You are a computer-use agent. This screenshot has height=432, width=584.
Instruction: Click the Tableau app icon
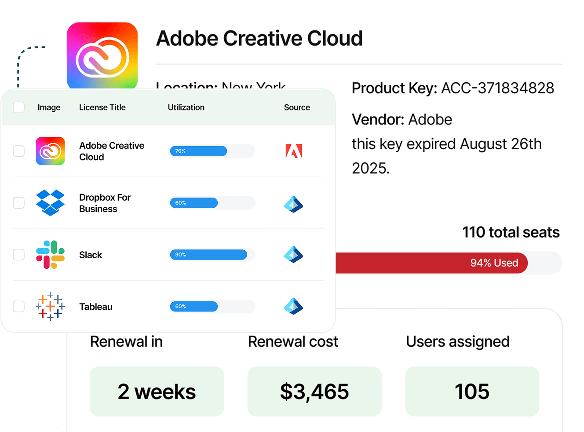point(50,306)
